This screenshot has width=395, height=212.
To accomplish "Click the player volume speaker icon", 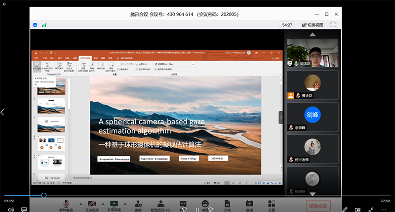I will pos(10,210).
